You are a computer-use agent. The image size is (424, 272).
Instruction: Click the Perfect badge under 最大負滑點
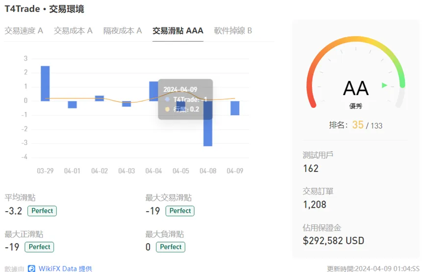coord(171,247)
